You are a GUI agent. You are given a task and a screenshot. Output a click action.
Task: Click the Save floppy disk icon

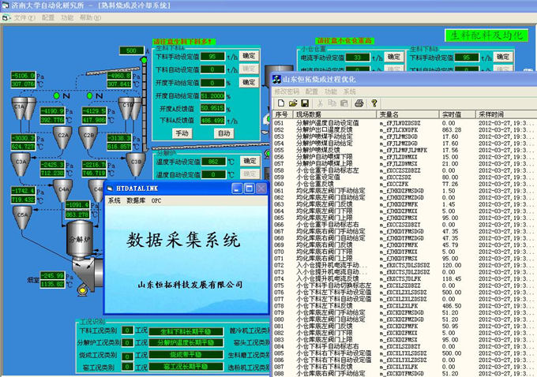point(304,103)
